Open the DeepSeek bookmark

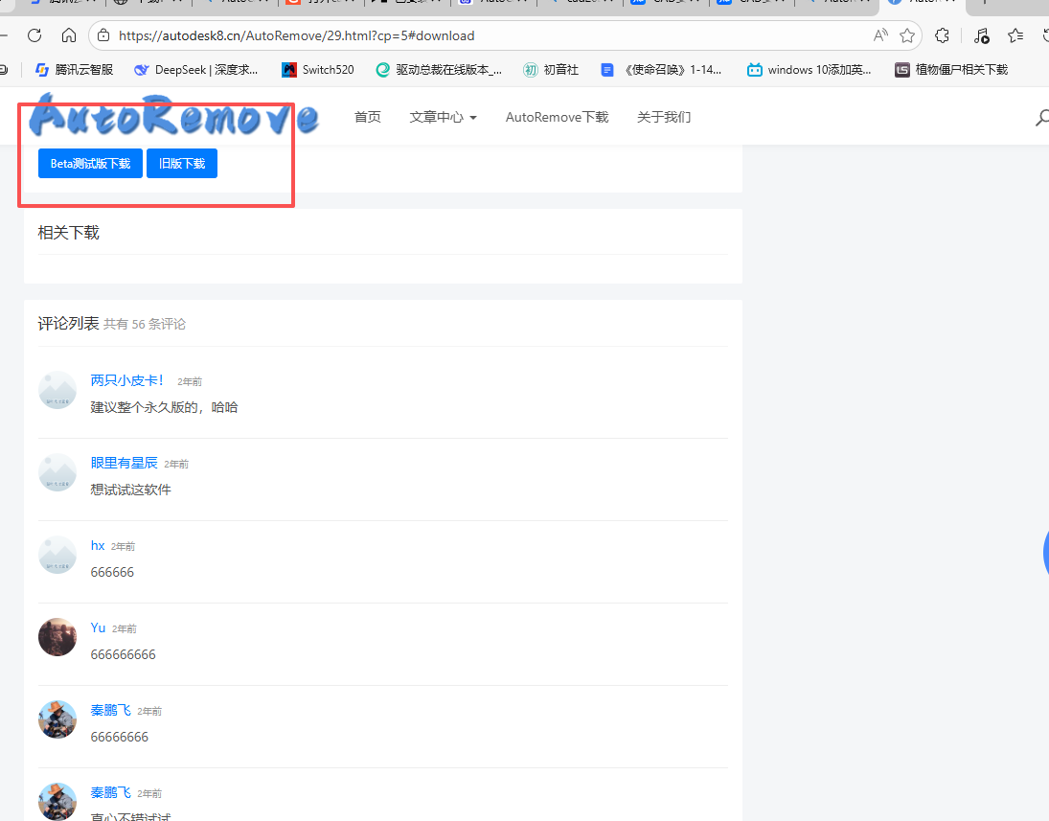tap(196, 70)
